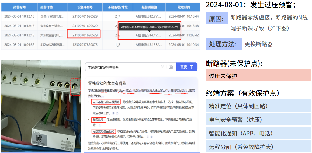312x153 pixels.
Task: Click serial 23100701690529 in the 10:12:18 row
Action: pos(85,16)
